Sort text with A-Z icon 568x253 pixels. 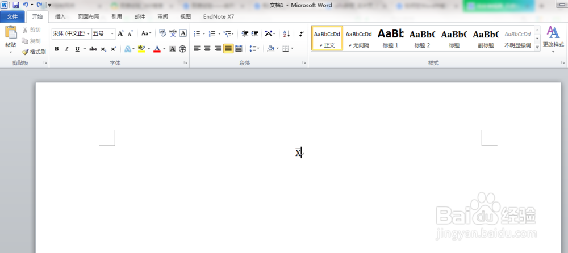(x=286, y=33)
